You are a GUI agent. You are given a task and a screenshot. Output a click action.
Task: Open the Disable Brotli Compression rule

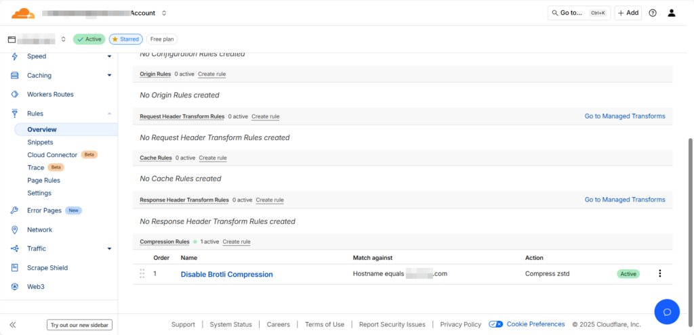click(226, 274)
